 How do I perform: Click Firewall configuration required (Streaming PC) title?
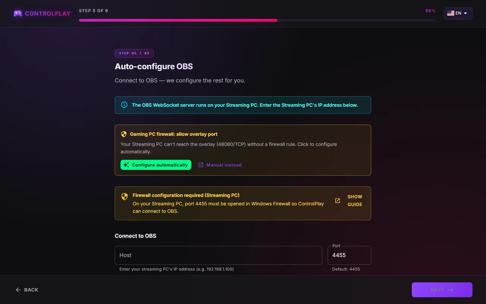[186, 195]
